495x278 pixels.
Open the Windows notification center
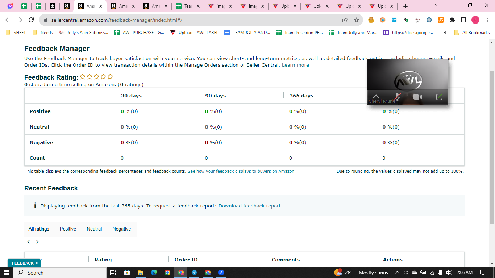click(483, 273)
